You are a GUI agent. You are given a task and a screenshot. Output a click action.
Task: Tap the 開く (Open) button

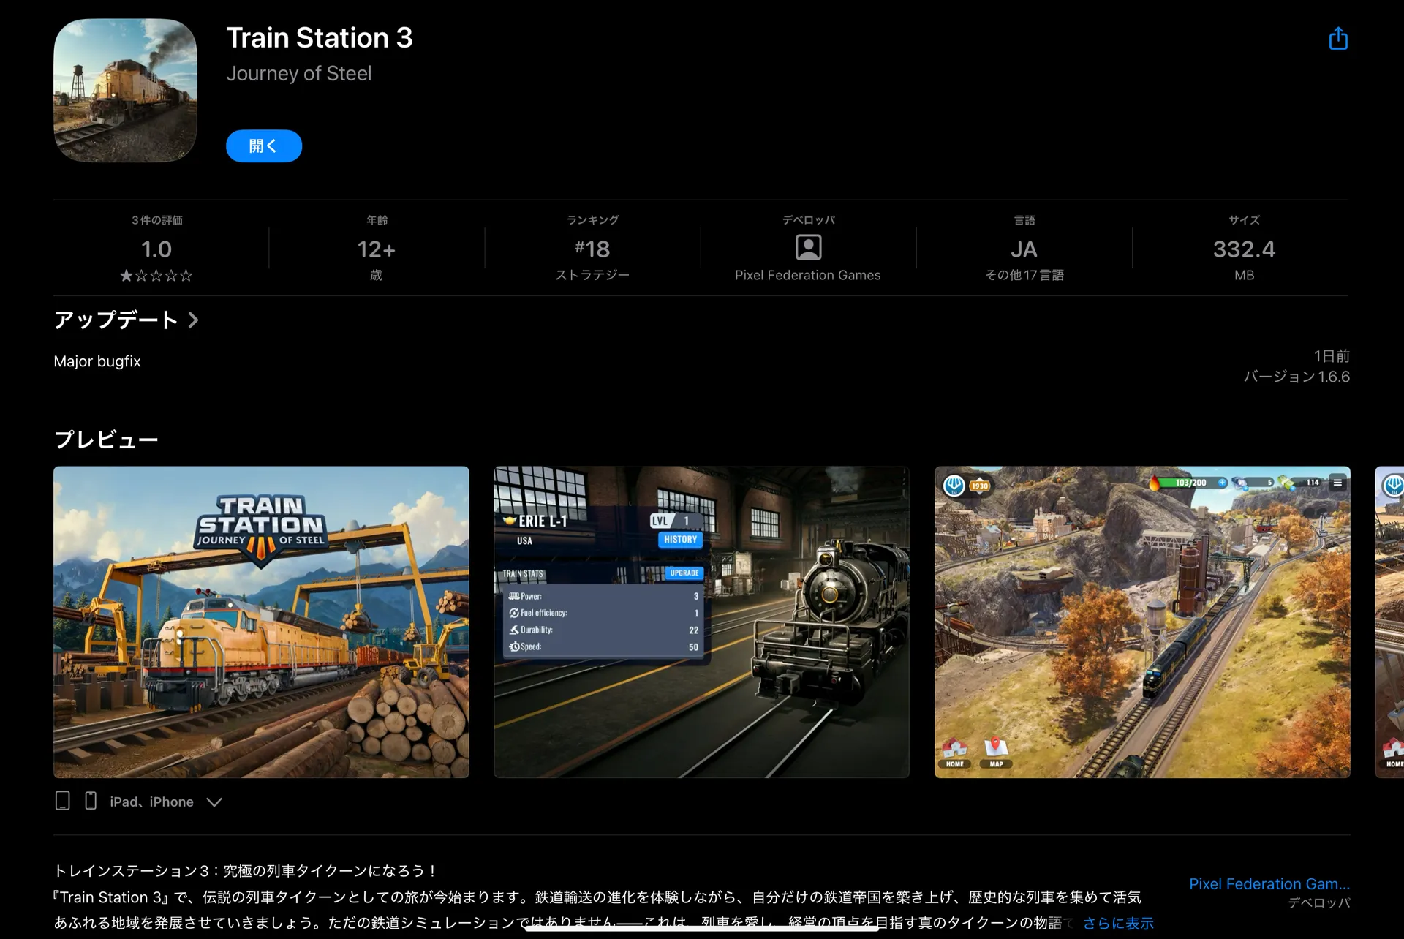263,146
